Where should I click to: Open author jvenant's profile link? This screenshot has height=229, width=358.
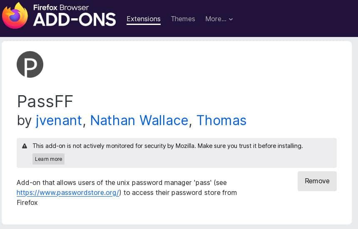59,120
